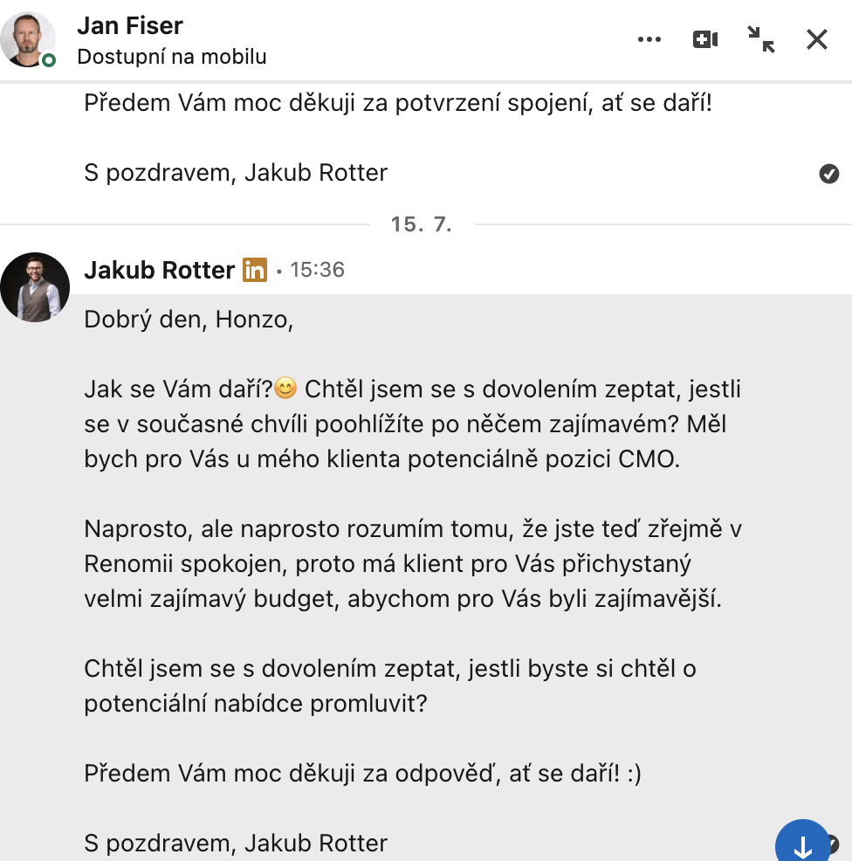Click the potenciální nabídce promluvit question
Viewport: 852px width, 861px height.
[x=389, y=685]
